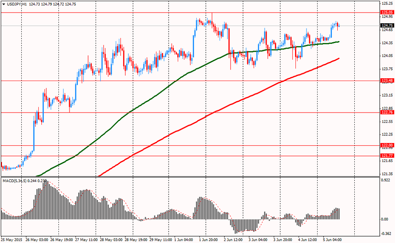Click the 124.05 price scale value
The width and height of the screenshot is (395, 243).
click(x=388, y=56)
